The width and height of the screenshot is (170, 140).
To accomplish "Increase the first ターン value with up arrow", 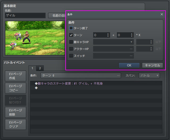I will 108,34.
